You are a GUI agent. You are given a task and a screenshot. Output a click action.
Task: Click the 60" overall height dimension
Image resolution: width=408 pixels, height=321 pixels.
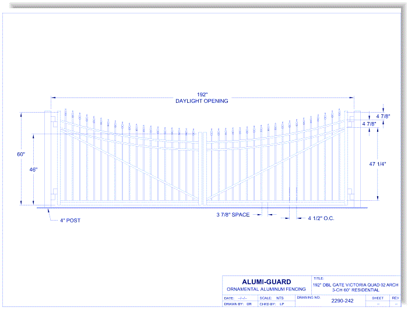21,154
